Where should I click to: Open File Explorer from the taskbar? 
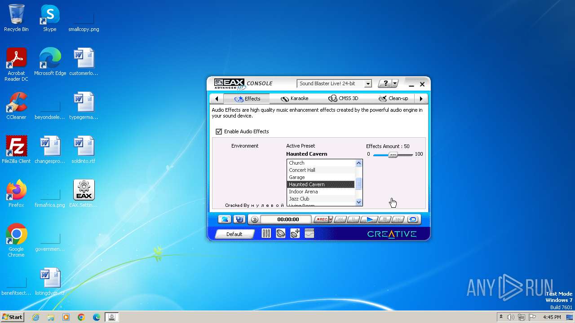coord(51,317)
